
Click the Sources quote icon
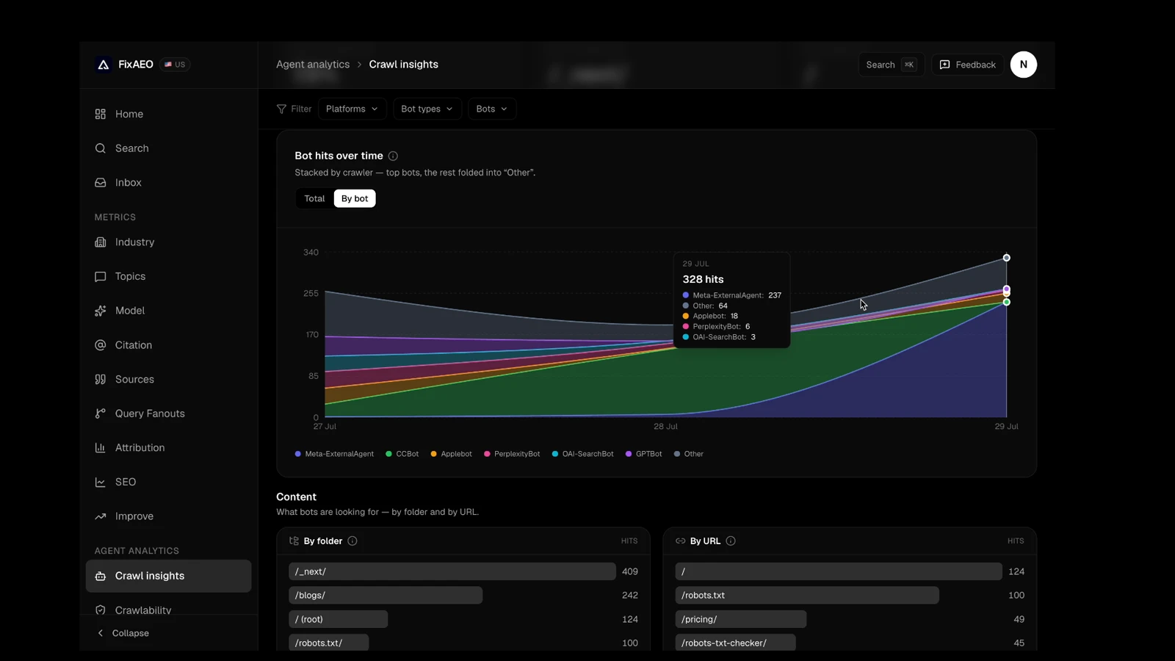[x=101, y=380]
